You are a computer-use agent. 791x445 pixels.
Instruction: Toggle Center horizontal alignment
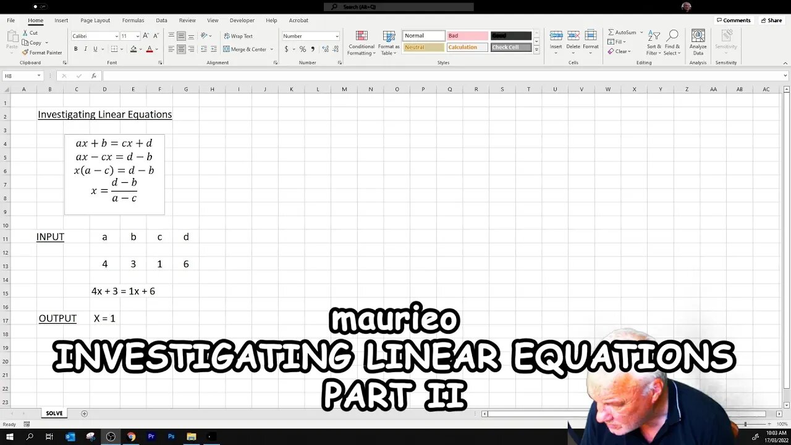(181, 49)
